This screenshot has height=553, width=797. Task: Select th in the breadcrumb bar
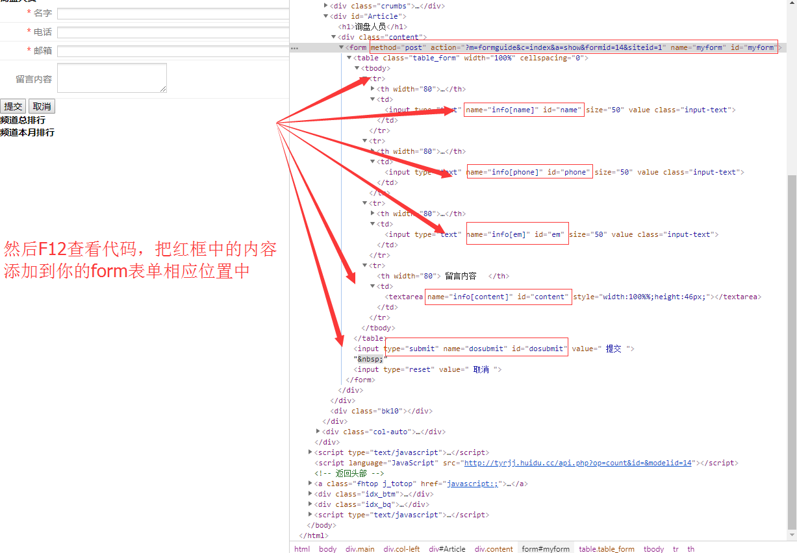coord(691,549)
